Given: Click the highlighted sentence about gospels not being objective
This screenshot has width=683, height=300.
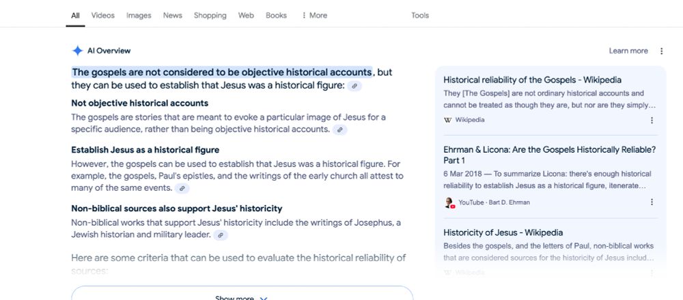Looking at the screenshot, I should [x=222, y=72].
